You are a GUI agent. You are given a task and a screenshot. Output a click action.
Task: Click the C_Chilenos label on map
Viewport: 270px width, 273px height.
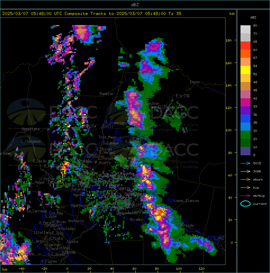click(31, 141)
